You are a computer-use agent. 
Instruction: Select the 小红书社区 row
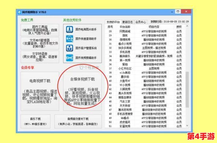(145, 68)
